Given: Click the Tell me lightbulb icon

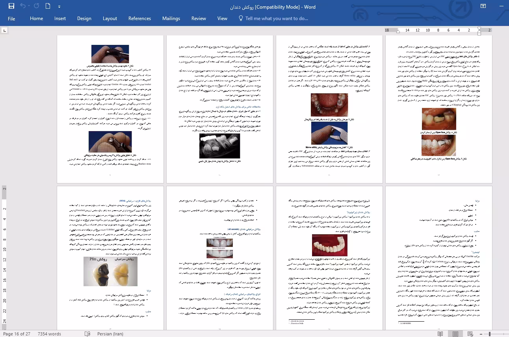Looking at the screenshot, I should click(x=241, y=19).
